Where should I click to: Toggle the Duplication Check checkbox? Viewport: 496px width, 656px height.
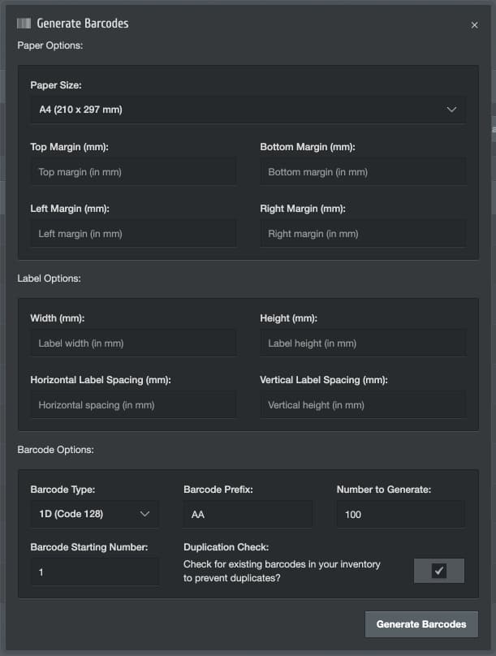click(x=439, y=571)
